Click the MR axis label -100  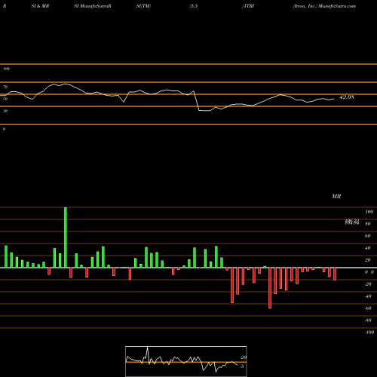369,333
